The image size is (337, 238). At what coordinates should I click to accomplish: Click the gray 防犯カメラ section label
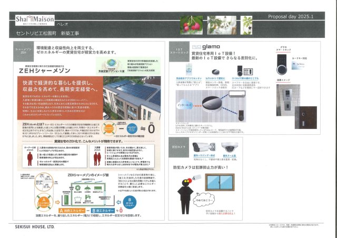179,147
